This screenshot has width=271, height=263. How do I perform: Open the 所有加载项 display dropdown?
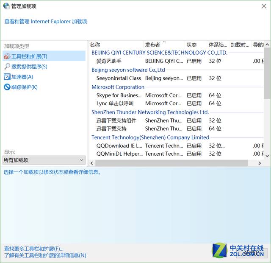(x=44, y=160)
